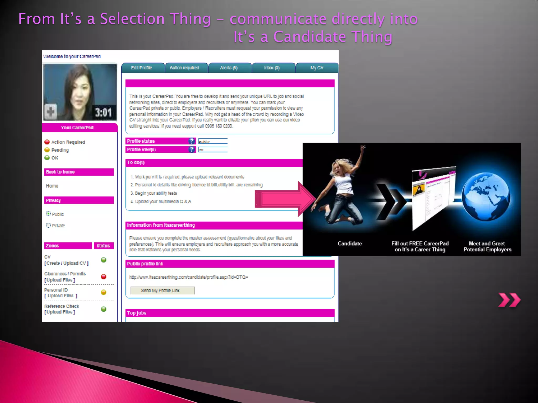Viewport: 538px width, 403px height.
Task: Click the green Reference Check status indicator
Action: click(x=104, y=309)
